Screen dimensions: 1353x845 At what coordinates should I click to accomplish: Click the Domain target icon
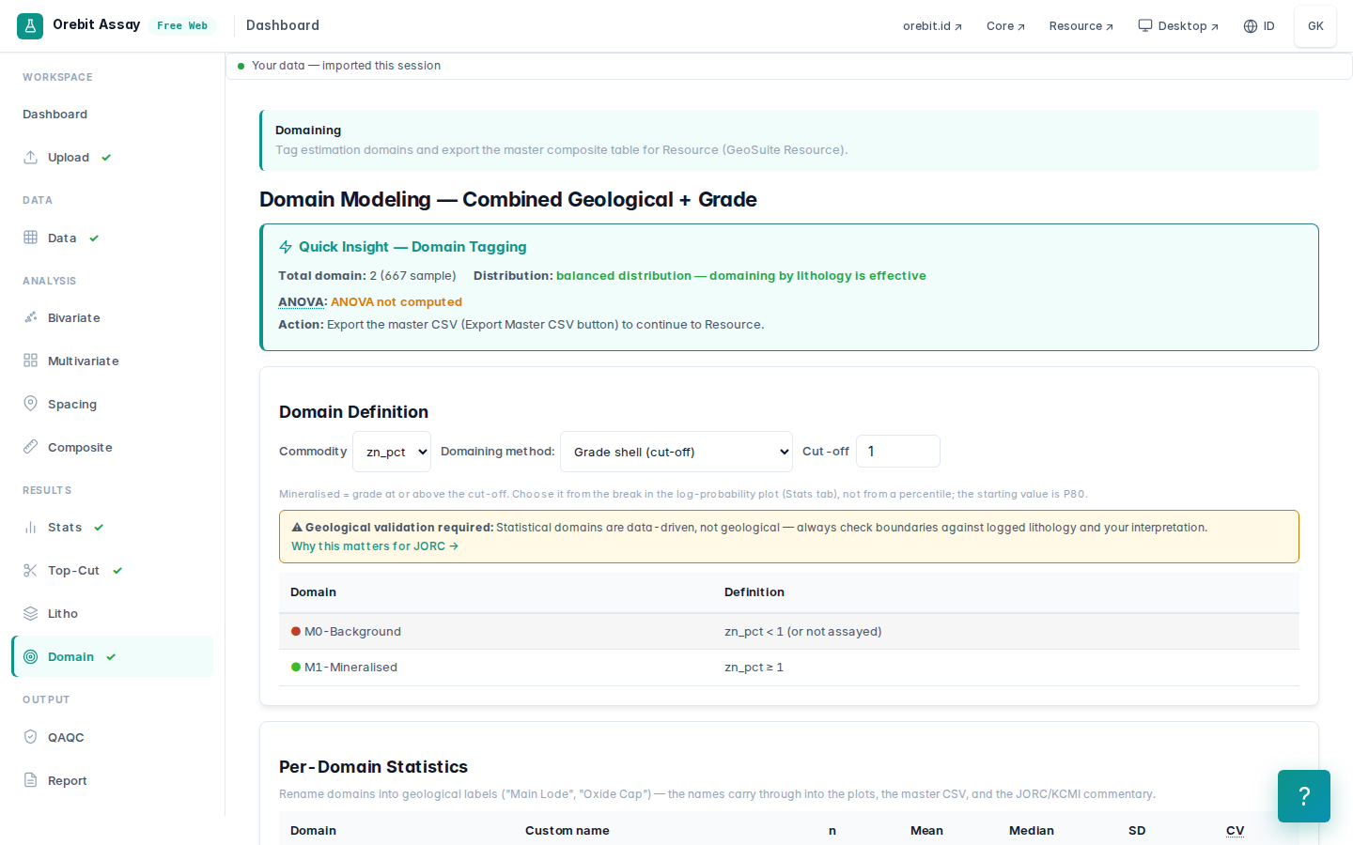click(30, 656)
